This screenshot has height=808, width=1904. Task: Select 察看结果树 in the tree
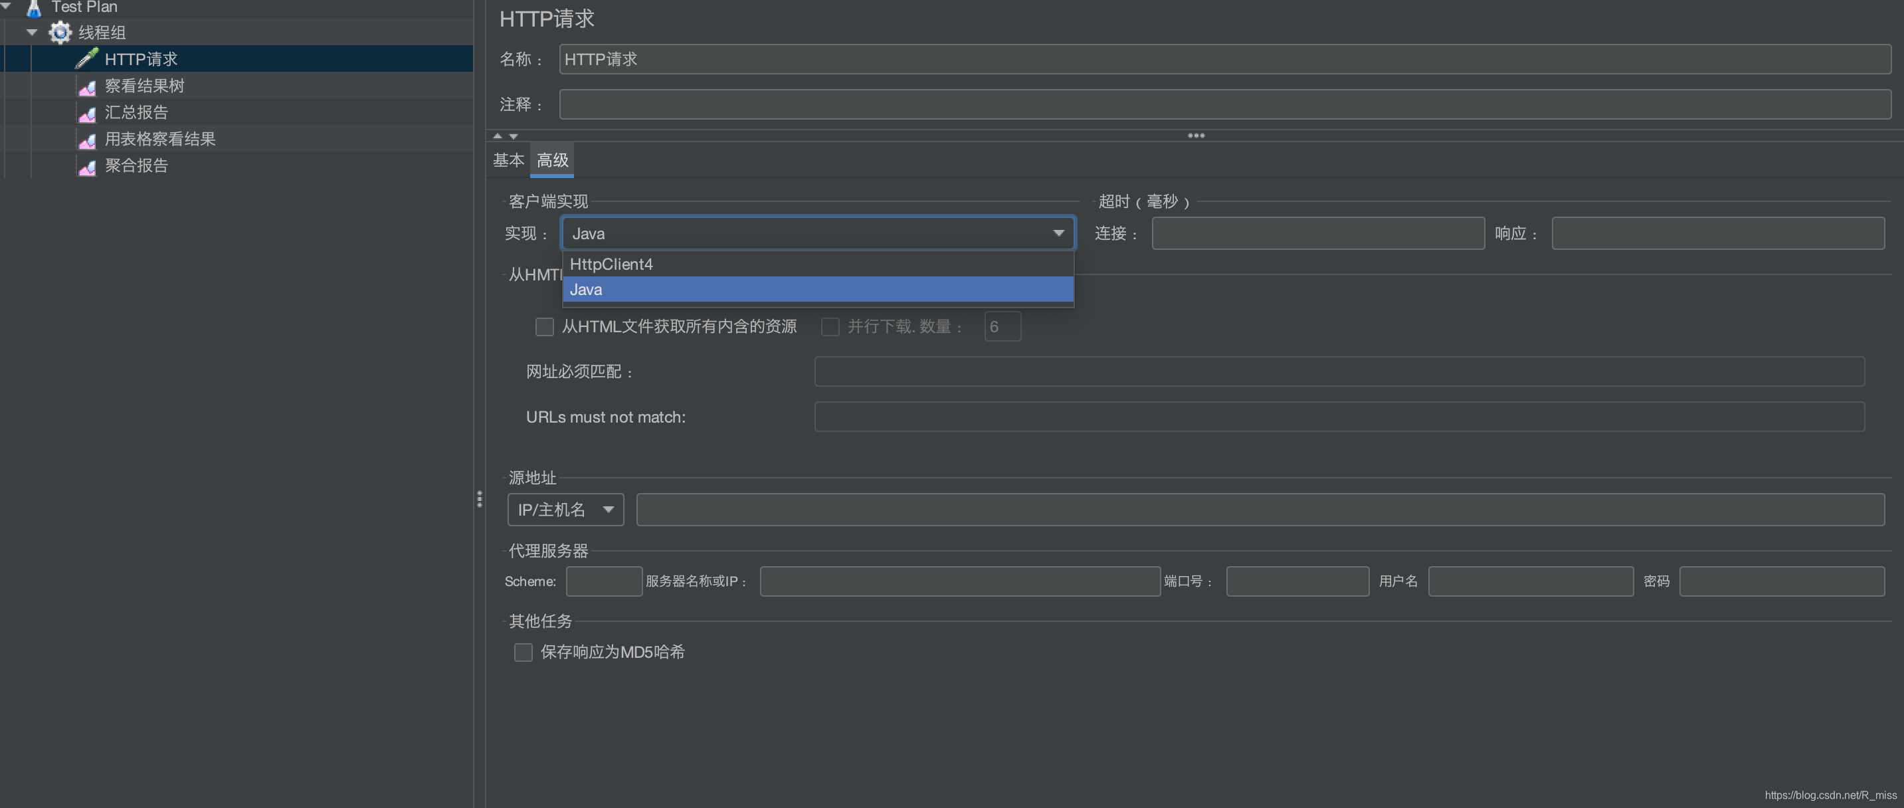click(x=144, y=86)
